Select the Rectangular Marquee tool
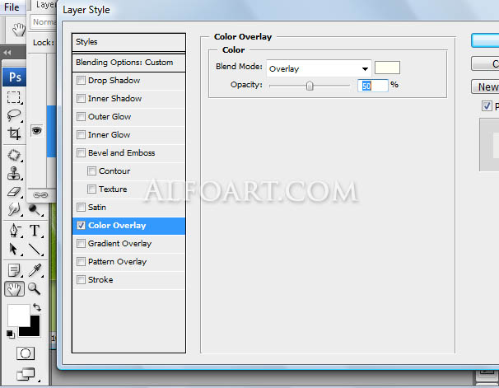The image size is (499, 388). tap(14, 97)
